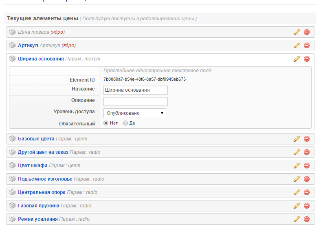Open the Артикул element link
This screenshot has height=252, width=323.
28,45
